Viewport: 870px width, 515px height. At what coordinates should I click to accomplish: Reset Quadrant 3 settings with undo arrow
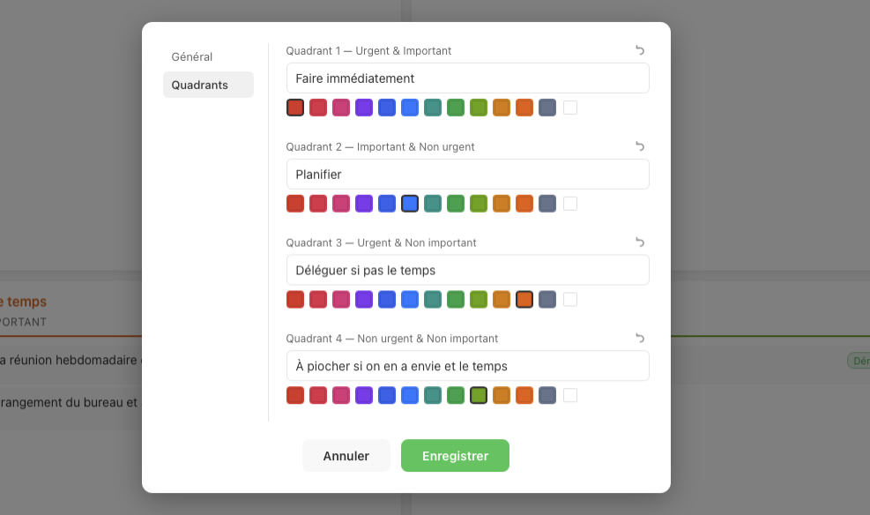click(x=640, y=243)
